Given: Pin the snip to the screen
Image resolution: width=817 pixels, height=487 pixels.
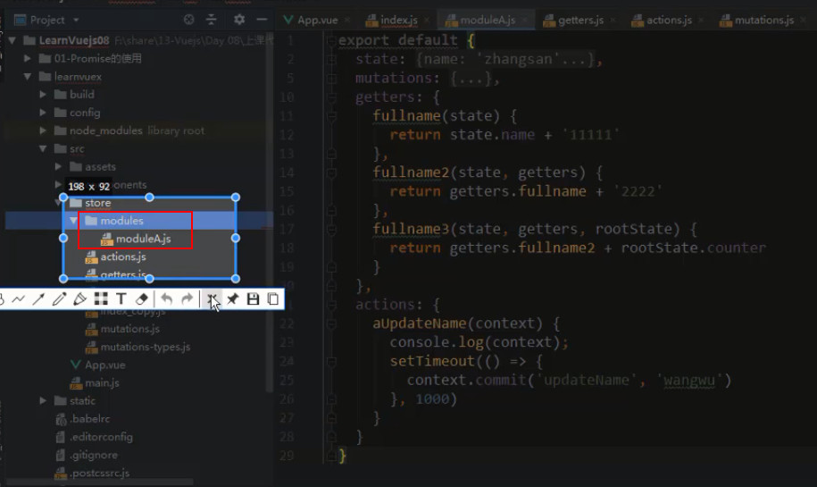Looking at the screenshot, I should point(232,298).
